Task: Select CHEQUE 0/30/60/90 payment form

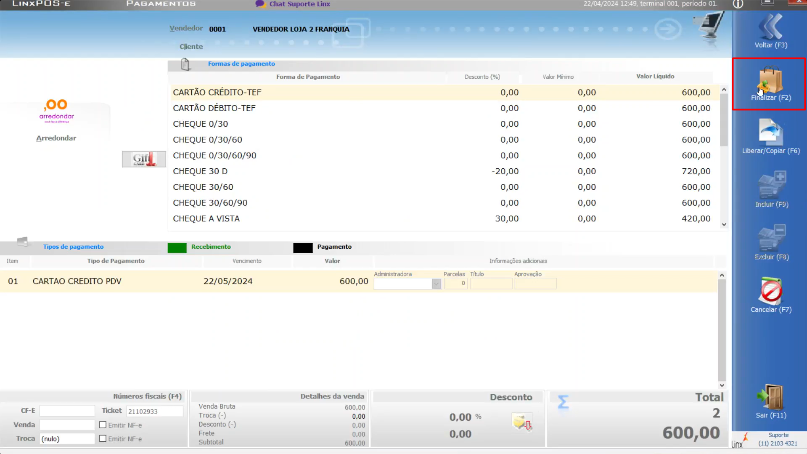Action: pyautogui.click(x=443, y=156)
